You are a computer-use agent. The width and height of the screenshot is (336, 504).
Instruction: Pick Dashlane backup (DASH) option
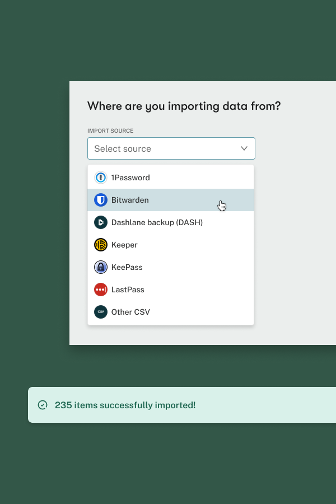(171, 222)
